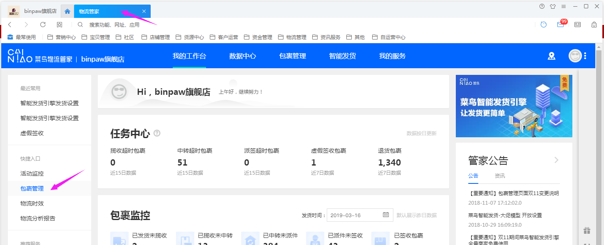Open the location pin icon in blue header
The image size is (604, 245).
point(552,56)
